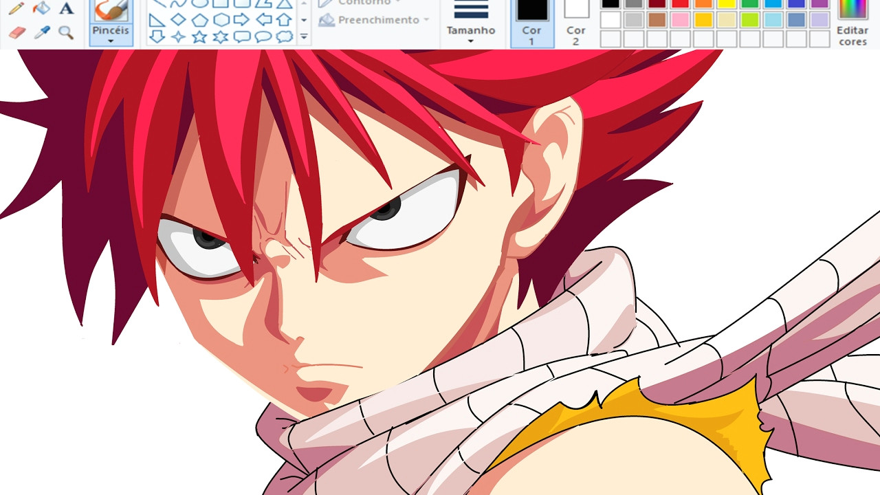This screenshot has height=495, width=880.
Task: Click the Tamanho line thickness icon
Action: (x=471, y=10)
